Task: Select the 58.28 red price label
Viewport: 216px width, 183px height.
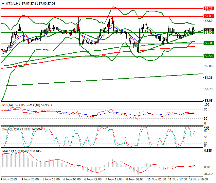Action: (208, 8)
